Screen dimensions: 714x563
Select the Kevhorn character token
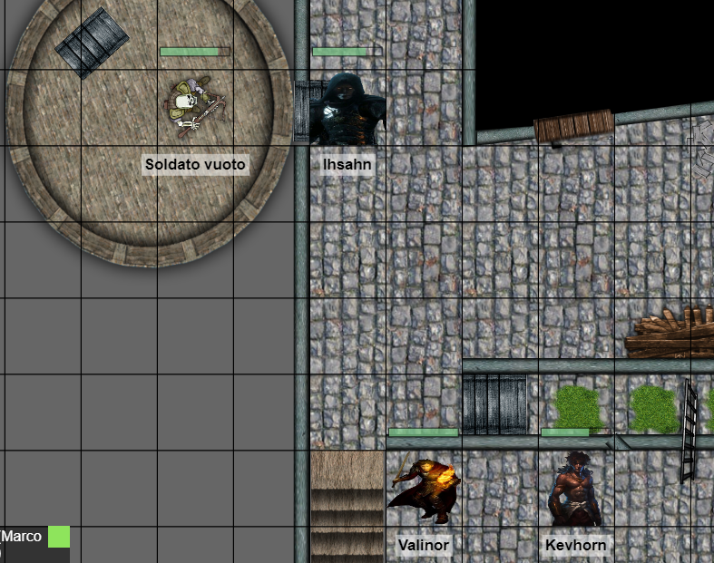pyautogui.click(x=575, y=490)
